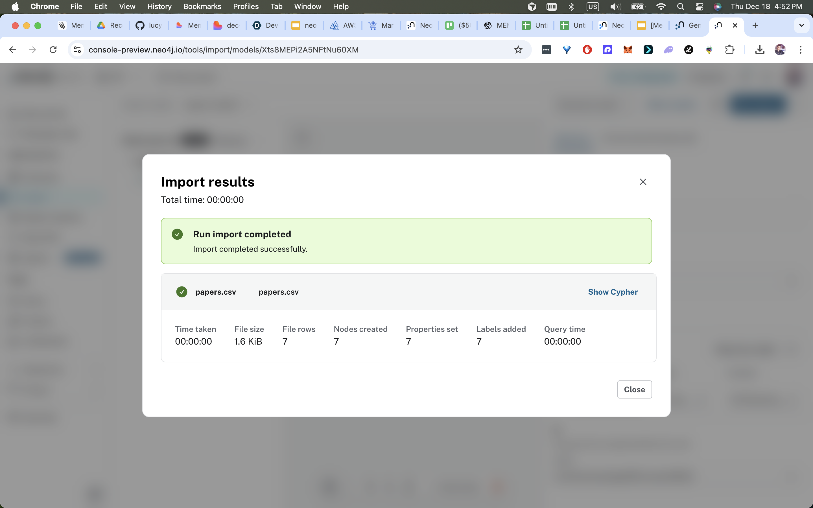This screenshot has width=813, height=508.
Task: Open Chrome three-dot menu
Action: pos(800,50)
